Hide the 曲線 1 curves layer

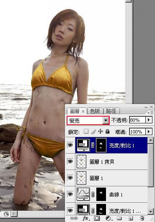[x=70, y=194]
